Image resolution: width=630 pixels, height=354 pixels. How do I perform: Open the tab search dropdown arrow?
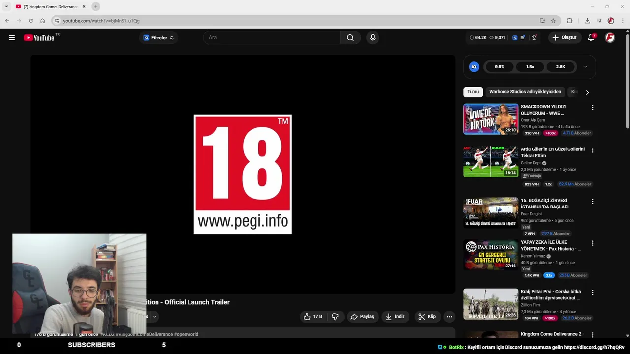tap(6, 6)
